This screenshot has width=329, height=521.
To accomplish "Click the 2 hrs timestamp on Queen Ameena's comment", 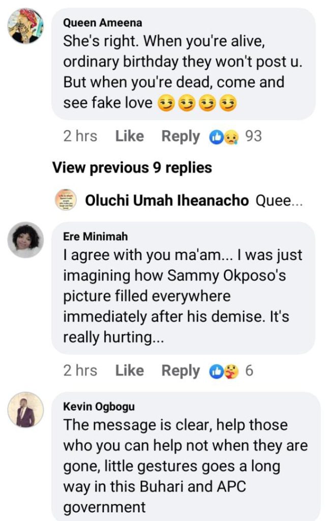I will coord(80,136).
